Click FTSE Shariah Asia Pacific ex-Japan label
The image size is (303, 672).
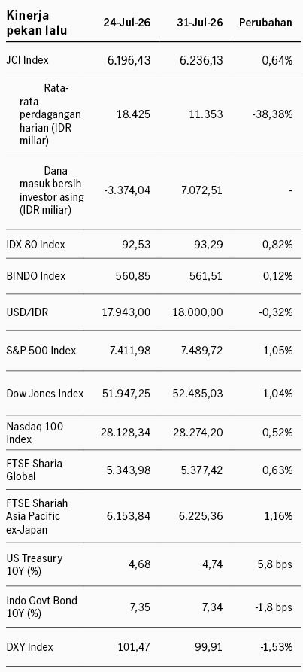[37, 516]
